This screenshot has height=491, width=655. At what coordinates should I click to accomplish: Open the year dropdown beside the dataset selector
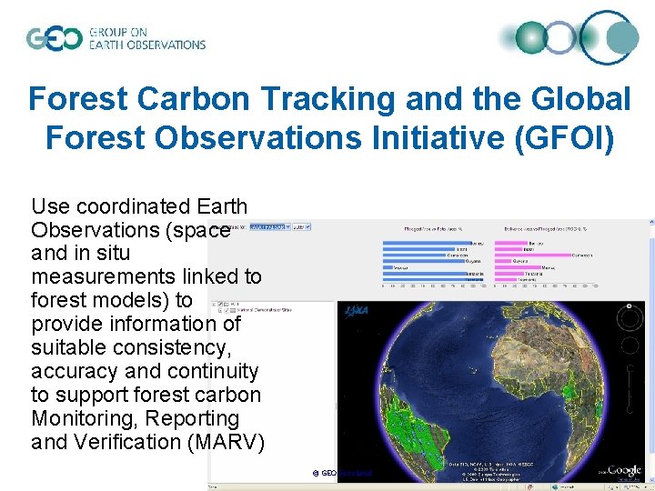tap(301, 226)
